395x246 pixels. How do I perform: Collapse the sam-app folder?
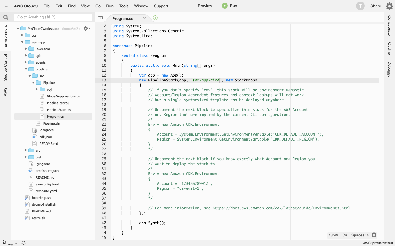click(x=22, y=42)
